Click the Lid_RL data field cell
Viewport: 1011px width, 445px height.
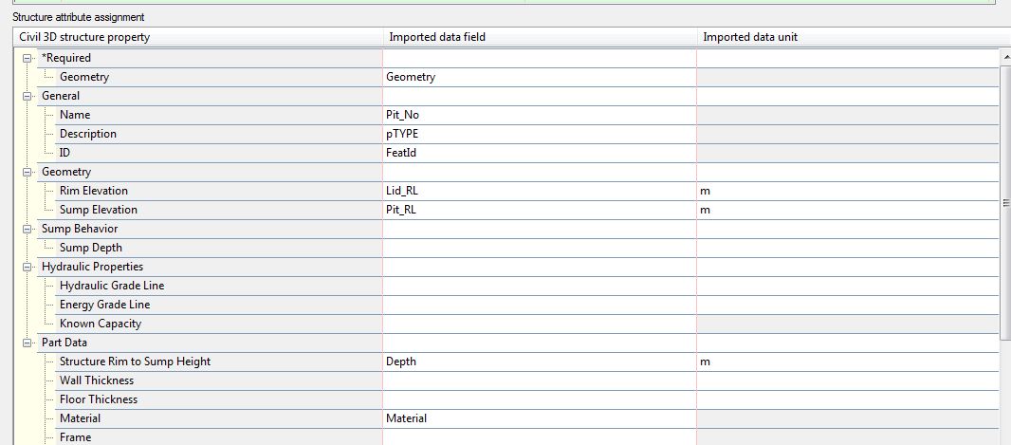click(x=540, y=191)
